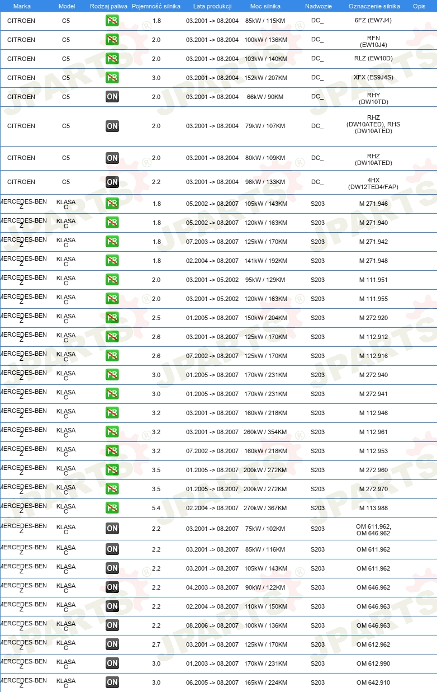Select the PB fuel icon in the M 112.912 row
The width and height of the screenshot is (437, 692).
[x=112, y=337]
